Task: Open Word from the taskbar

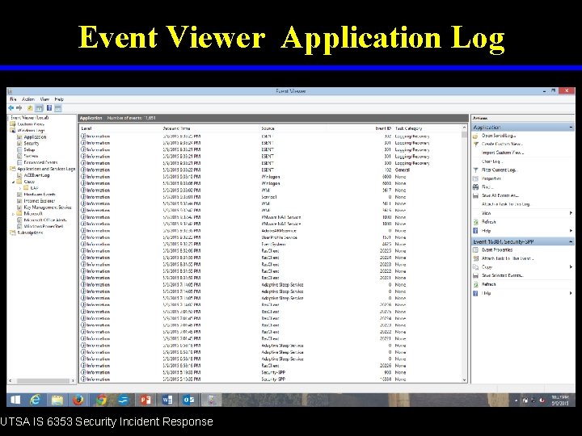Action: 167,400
